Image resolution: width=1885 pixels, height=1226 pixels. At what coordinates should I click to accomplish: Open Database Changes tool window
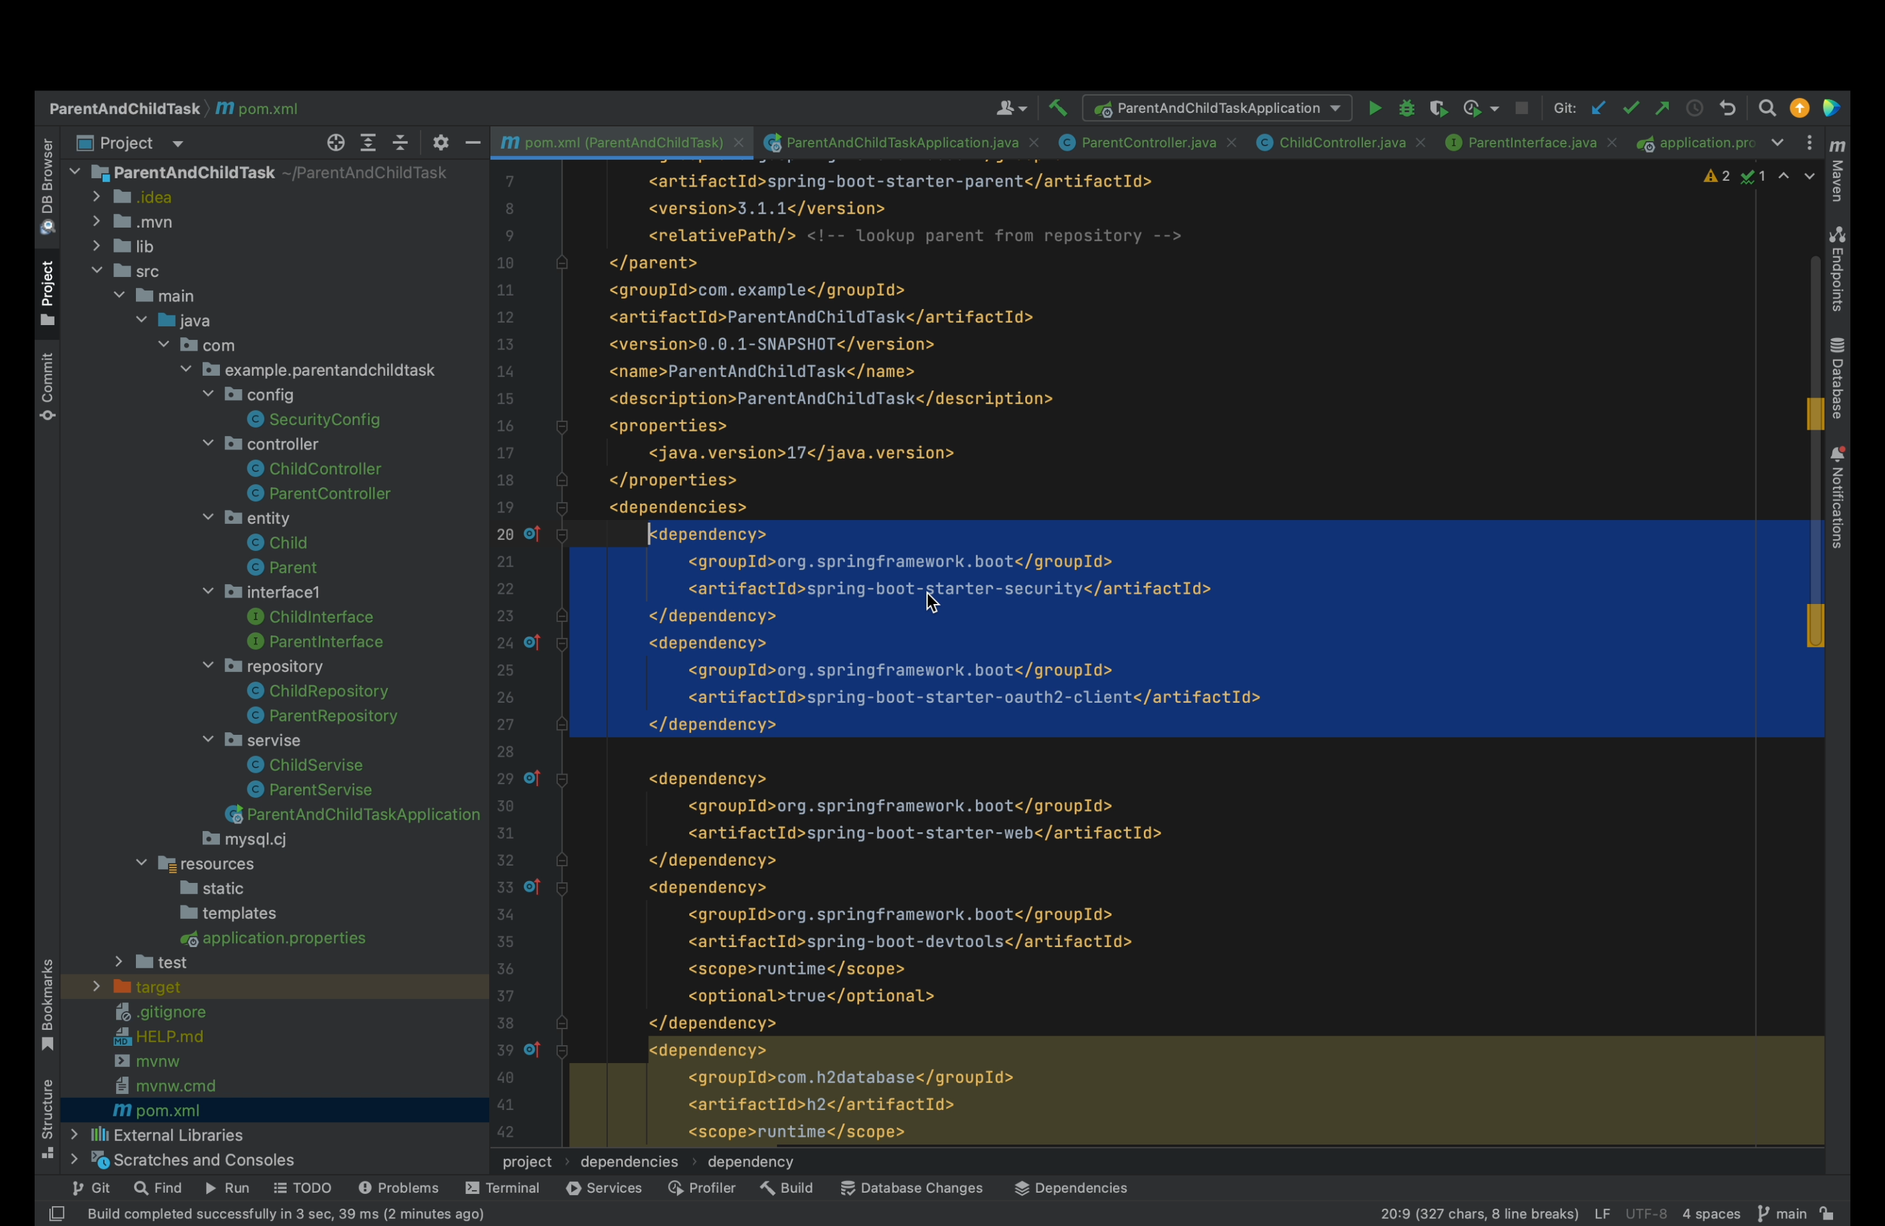(911, 1187)
